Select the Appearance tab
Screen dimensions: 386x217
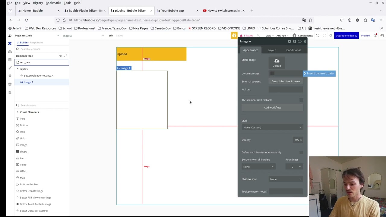(x=251, y=50)
